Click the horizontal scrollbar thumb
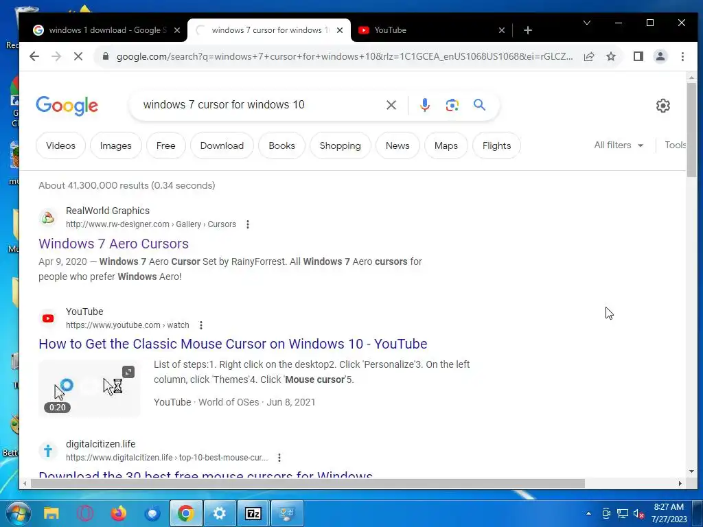Viewport: 703px width, 527px height. (308, 484)
